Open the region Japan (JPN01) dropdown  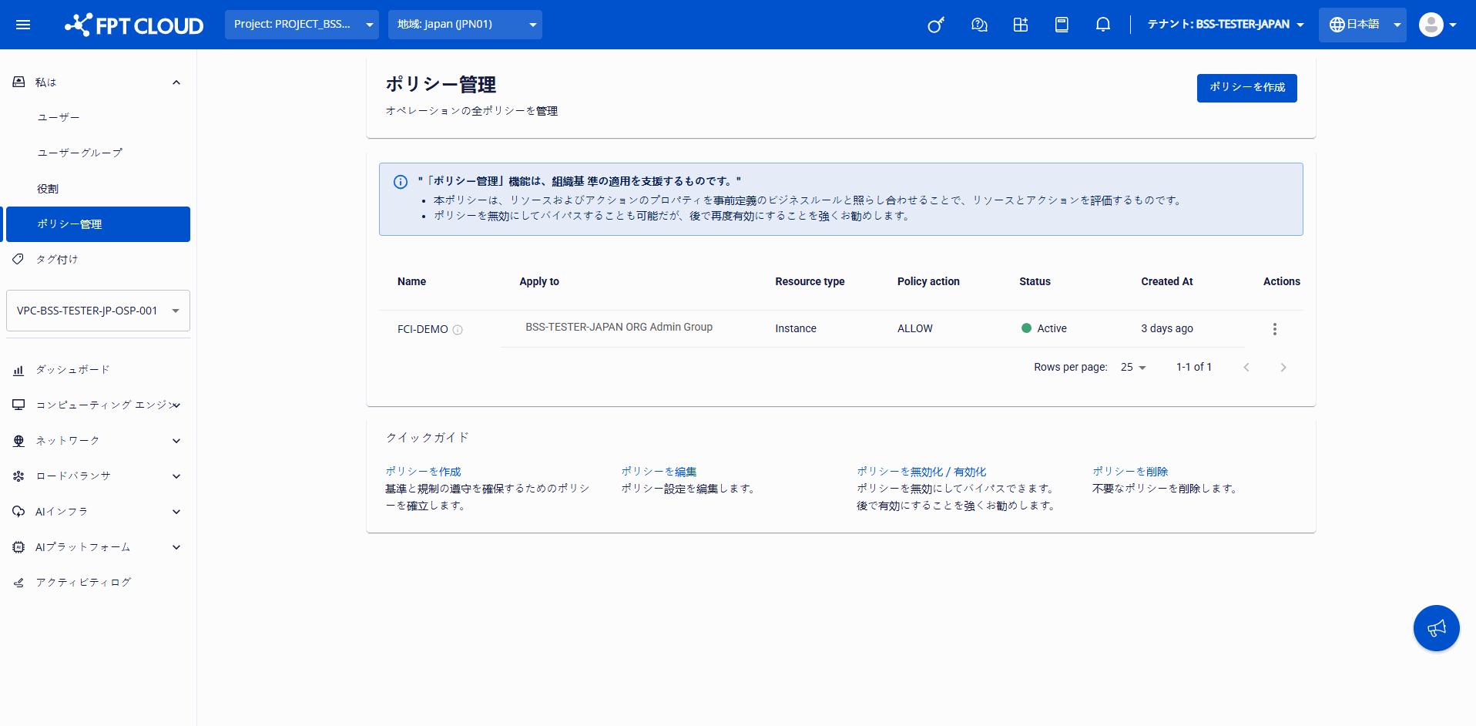[x=465, y=25]
